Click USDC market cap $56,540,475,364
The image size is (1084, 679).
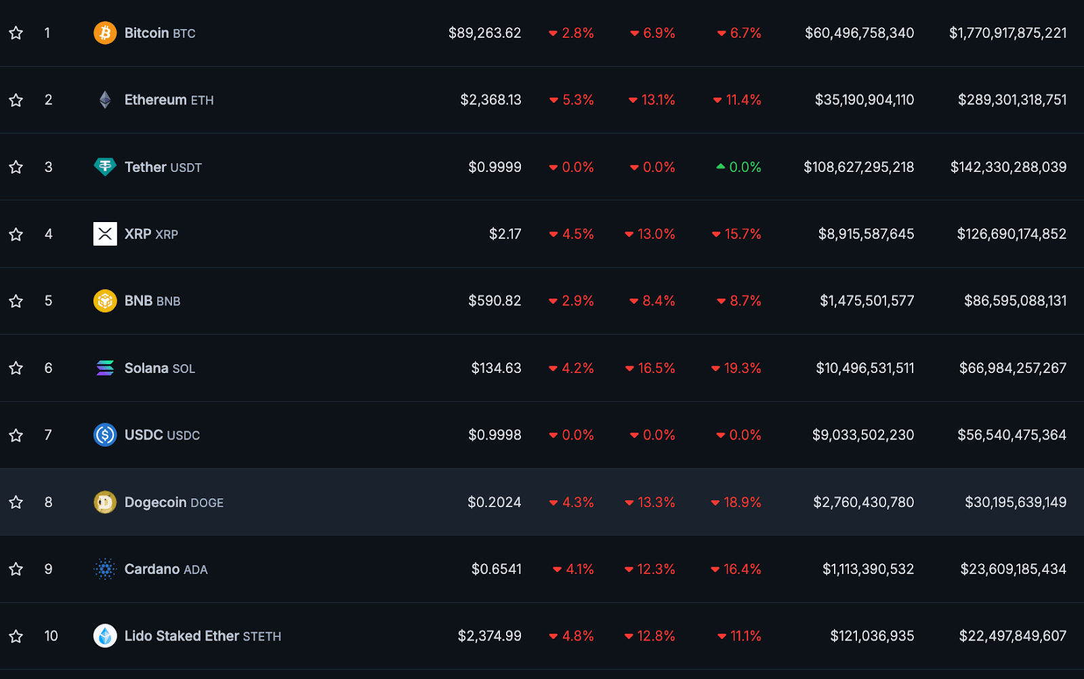[1012, 435]
